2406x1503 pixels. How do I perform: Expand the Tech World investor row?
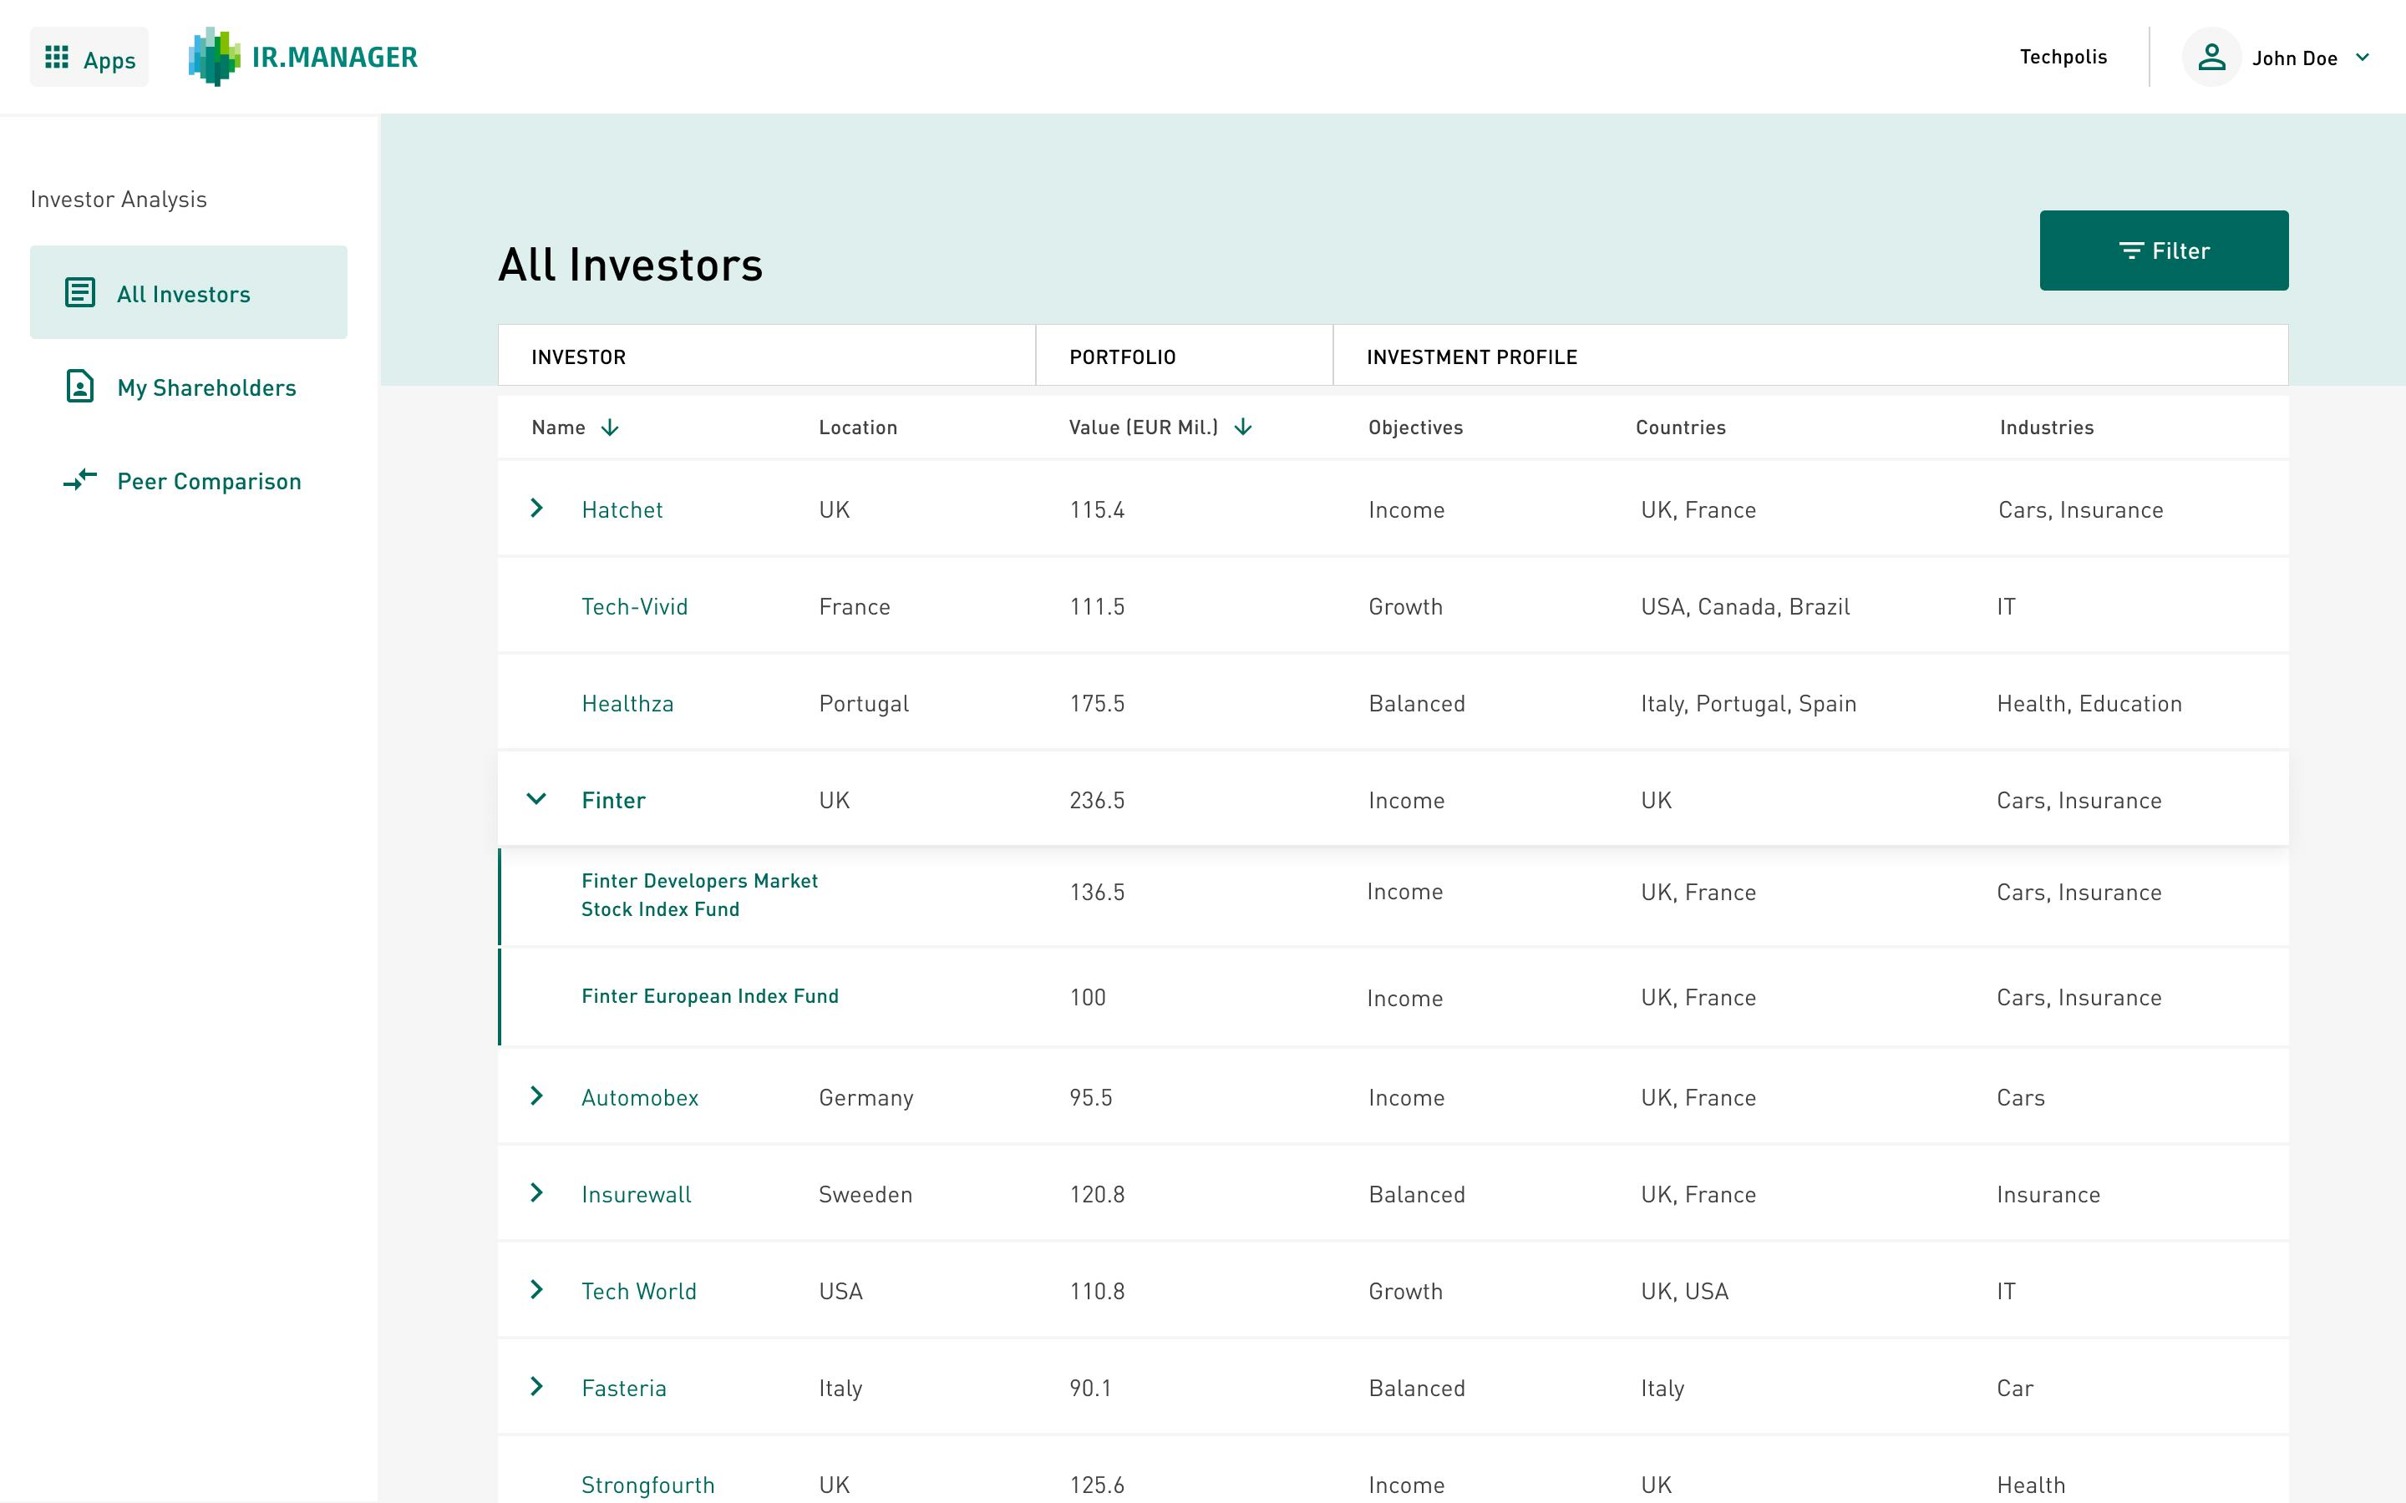(538, 1290)
